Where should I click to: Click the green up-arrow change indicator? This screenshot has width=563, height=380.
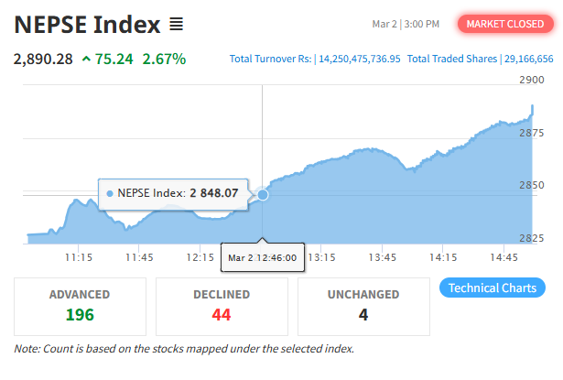click(86, 59)
